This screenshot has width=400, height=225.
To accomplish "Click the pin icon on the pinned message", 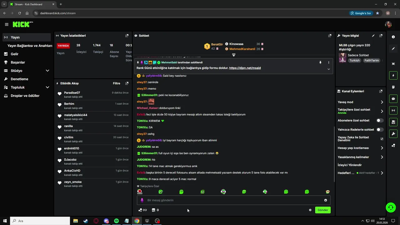I will pos(320,62).
